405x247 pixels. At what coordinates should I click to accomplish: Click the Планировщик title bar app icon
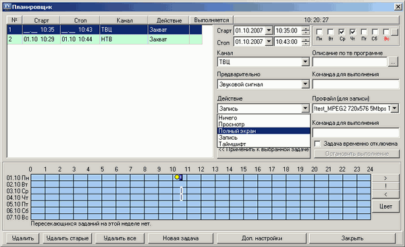tap(7, 7)
